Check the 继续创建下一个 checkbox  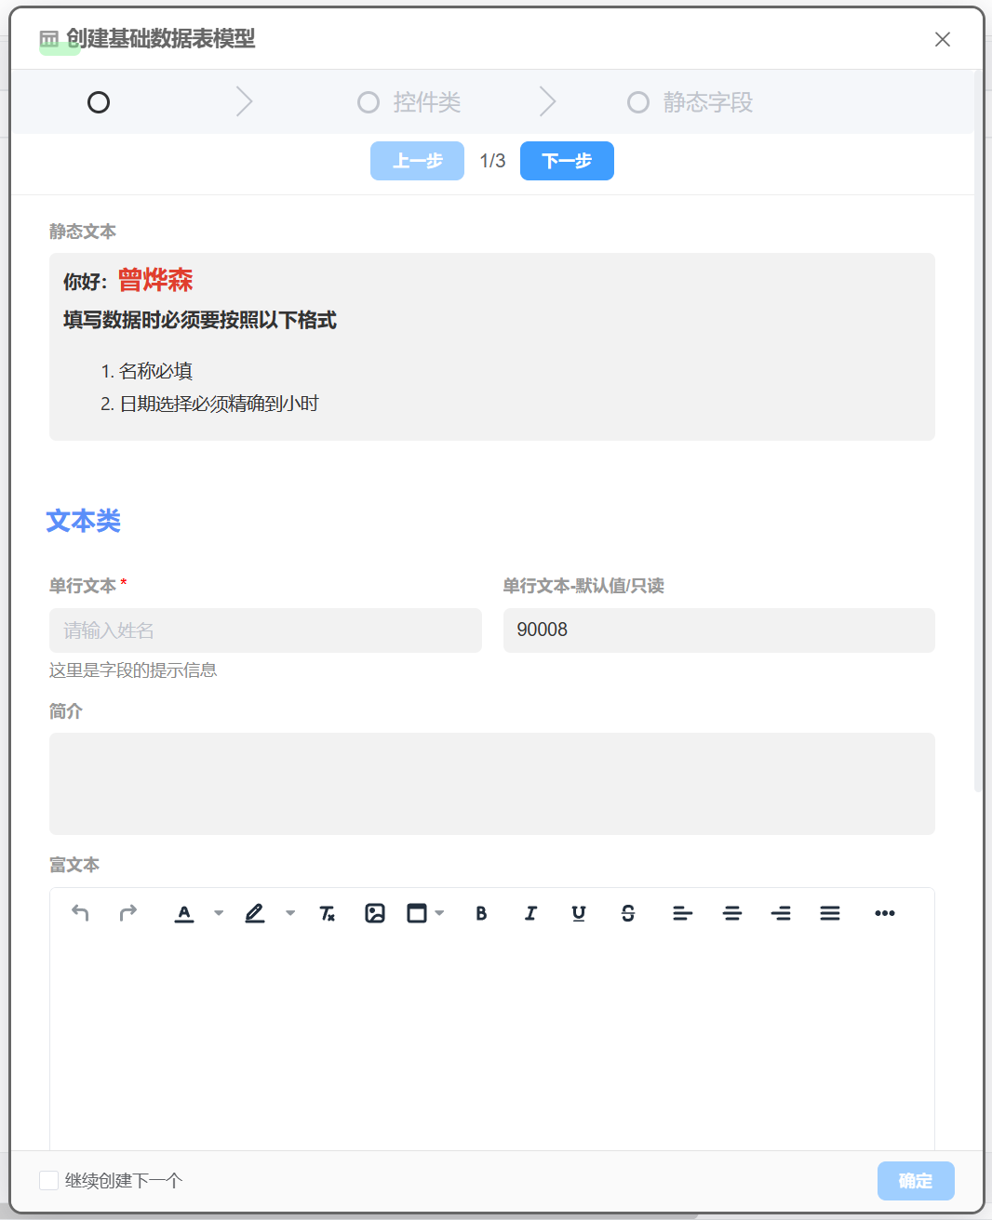(x=49, y=1180)
